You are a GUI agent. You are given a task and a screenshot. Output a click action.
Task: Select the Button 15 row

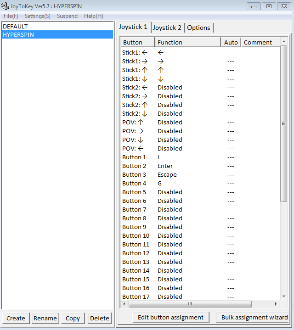200,280
